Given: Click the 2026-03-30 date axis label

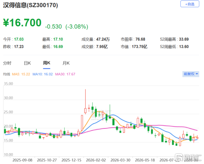Looking at the screenshot, I should click(120, 160).
